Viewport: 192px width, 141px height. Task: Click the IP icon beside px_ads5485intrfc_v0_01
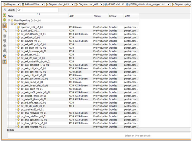(19, 34)
